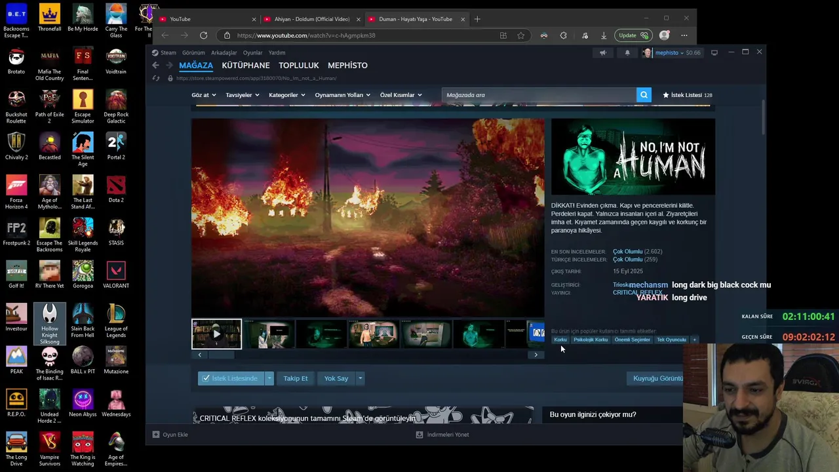The image size is (839, 472).
Task: Open İstek Listesi wishlist link
Action: click(688, 95)
